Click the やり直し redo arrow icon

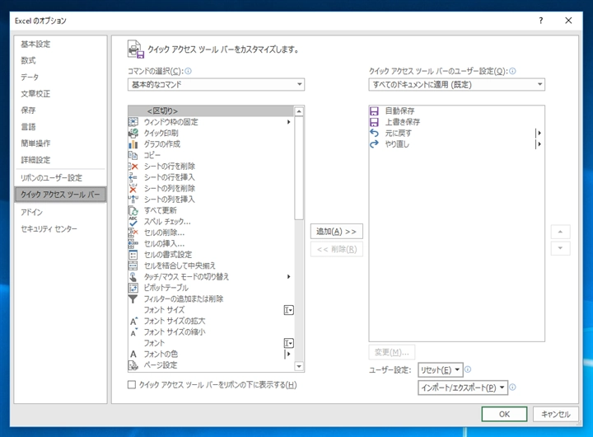tap(374, 144)
